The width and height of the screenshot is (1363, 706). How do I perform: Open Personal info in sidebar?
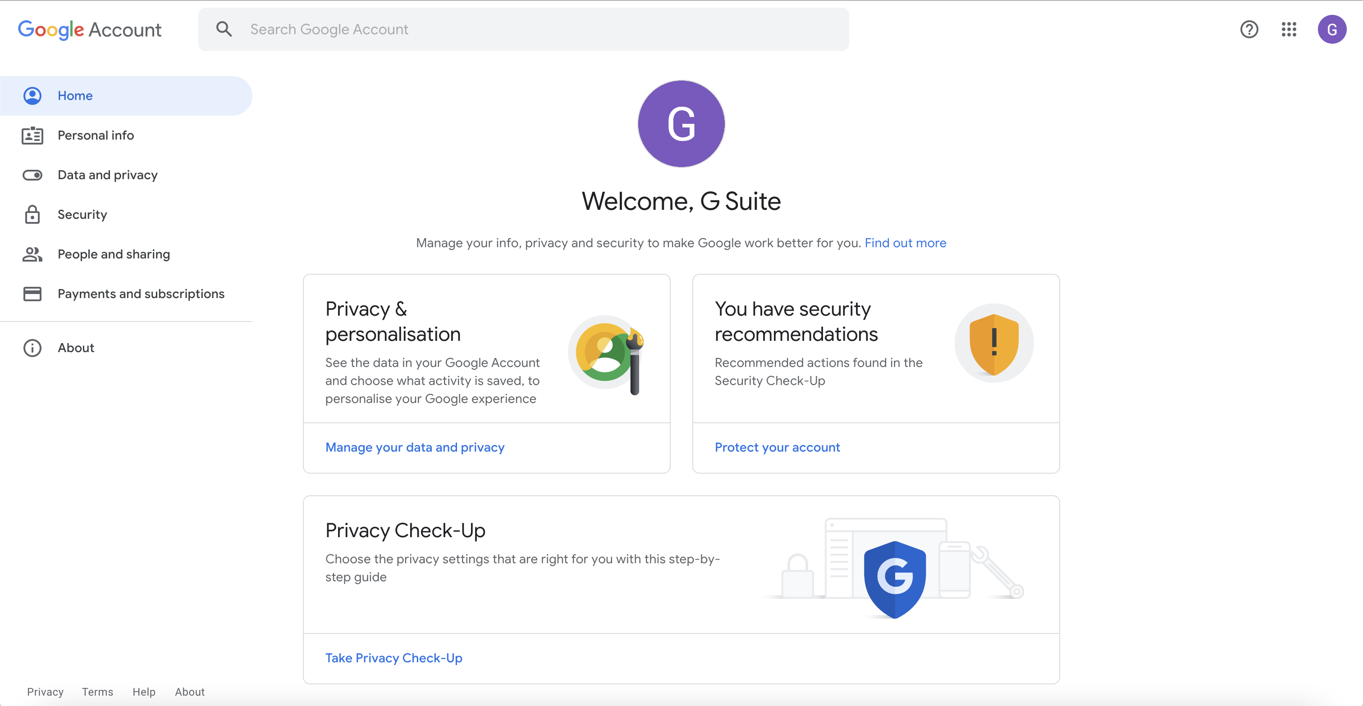tap(96, 135)
